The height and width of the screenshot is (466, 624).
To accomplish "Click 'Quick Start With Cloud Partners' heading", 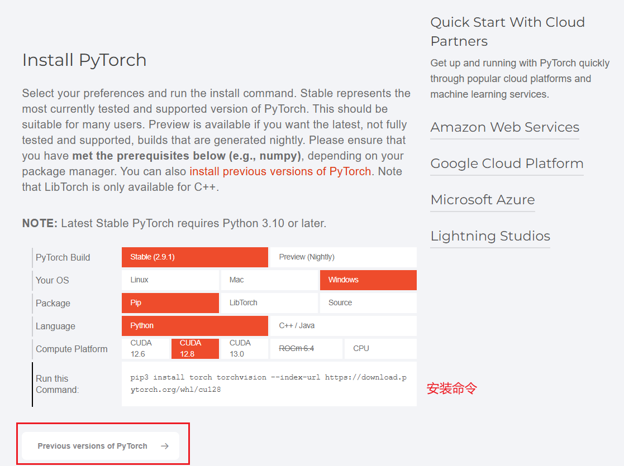I will [508, 31].
